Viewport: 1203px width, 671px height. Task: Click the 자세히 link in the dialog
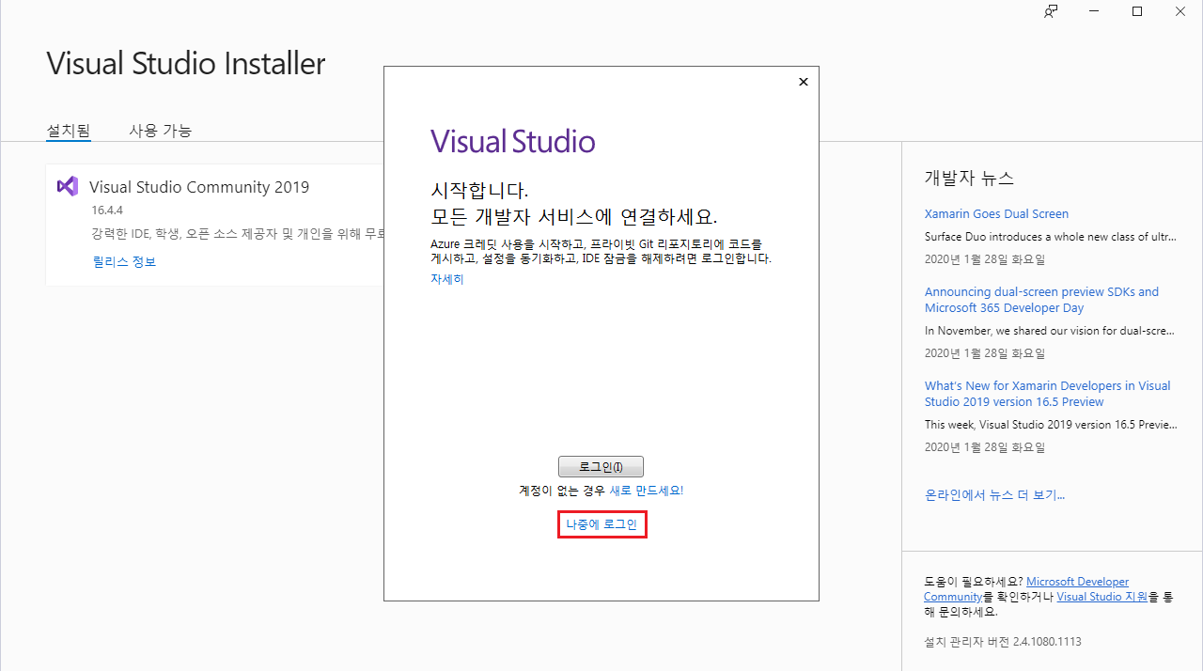pos(447,279)
